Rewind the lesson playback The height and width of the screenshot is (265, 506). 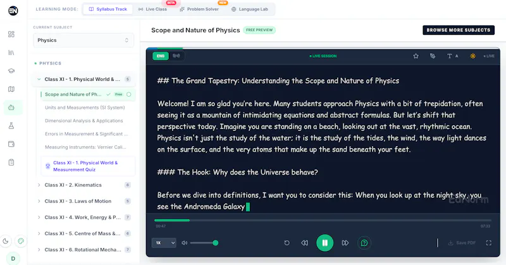pyautogui.click(x=304, y=243)
